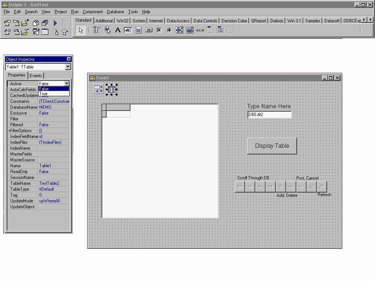The width and height of the screenshot is (375, 281).
Task: Click the navigator's plus (Add) button
Action: tap(281, 187)
